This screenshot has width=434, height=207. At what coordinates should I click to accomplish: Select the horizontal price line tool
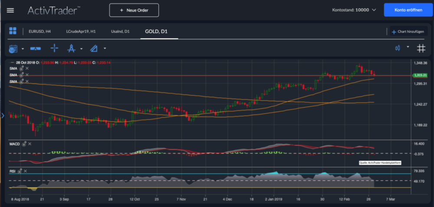[36, 49]
